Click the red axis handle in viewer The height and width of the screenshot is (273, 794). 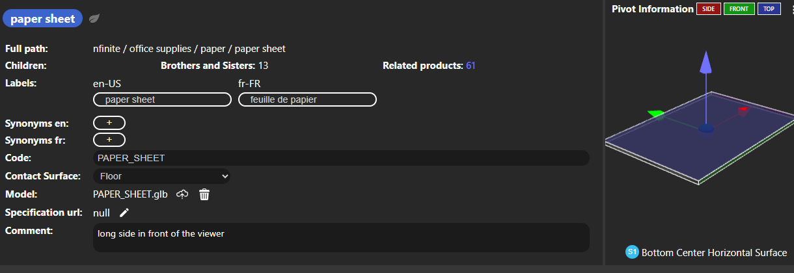pyautogui.click(x=743, y=110)
